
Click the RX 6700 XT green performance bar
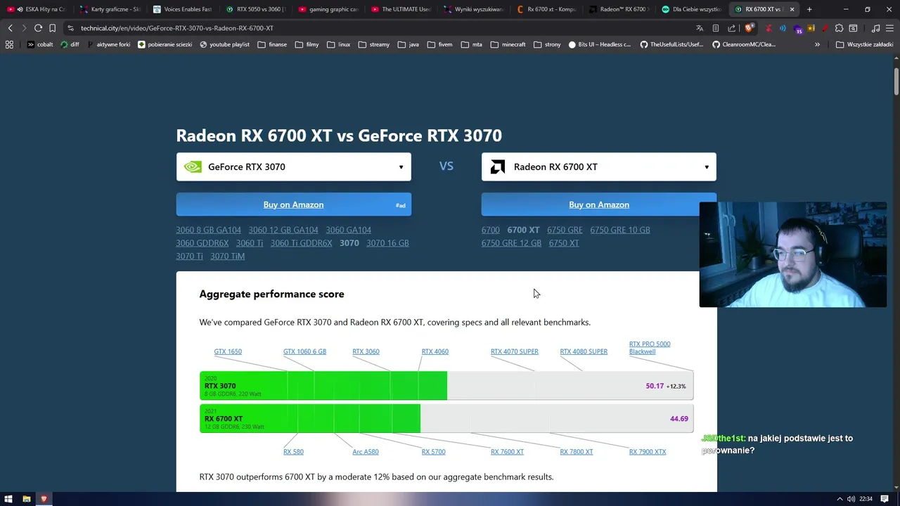[310, 419]
